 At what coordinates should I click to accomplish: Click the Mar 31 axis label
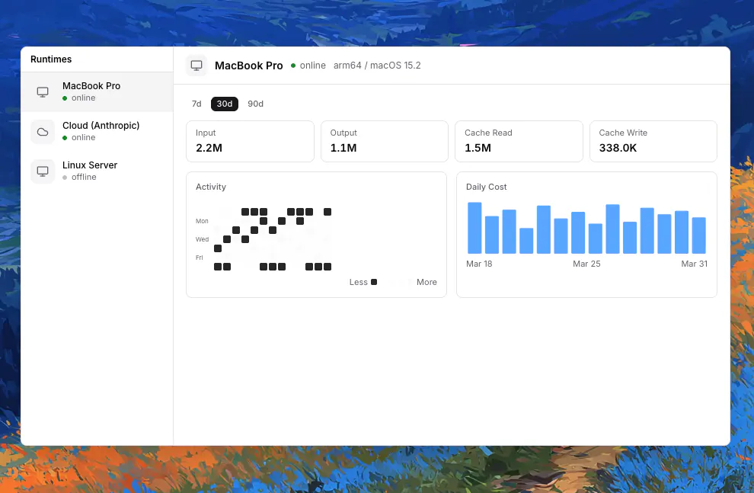[x=695, y=264]
